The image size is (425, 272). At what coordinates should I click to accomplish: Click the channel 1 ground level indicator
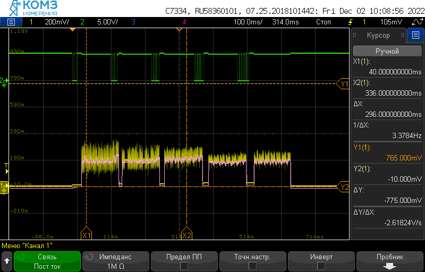tap(4, 187)
